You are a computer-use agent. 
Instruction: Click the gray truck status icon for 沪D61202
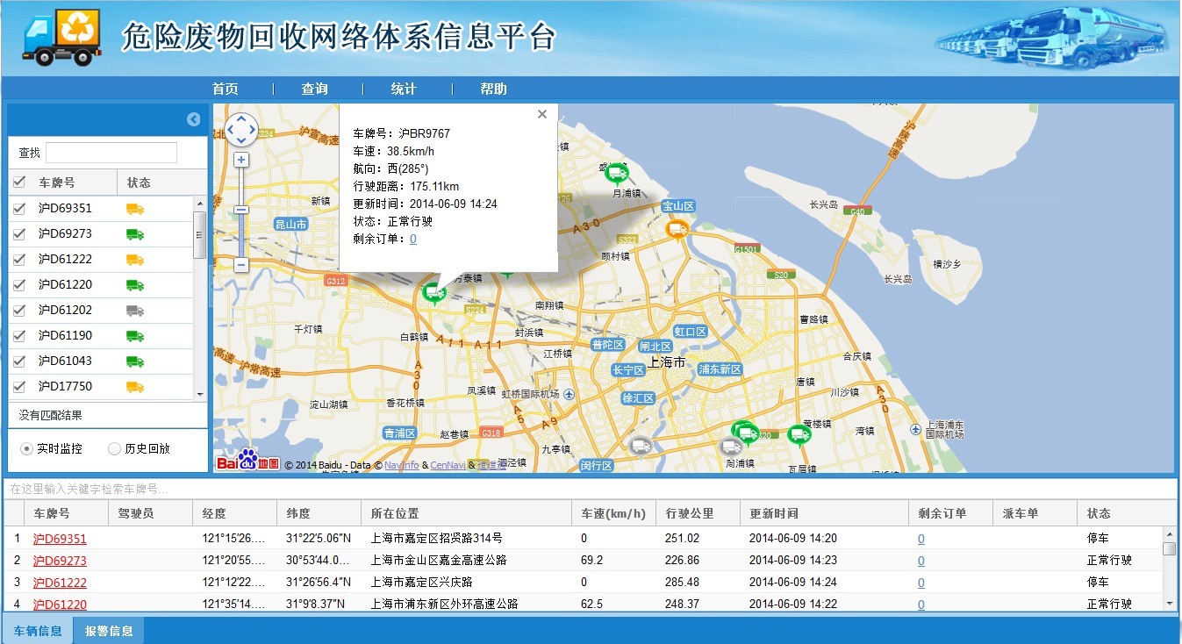[134, 310]
